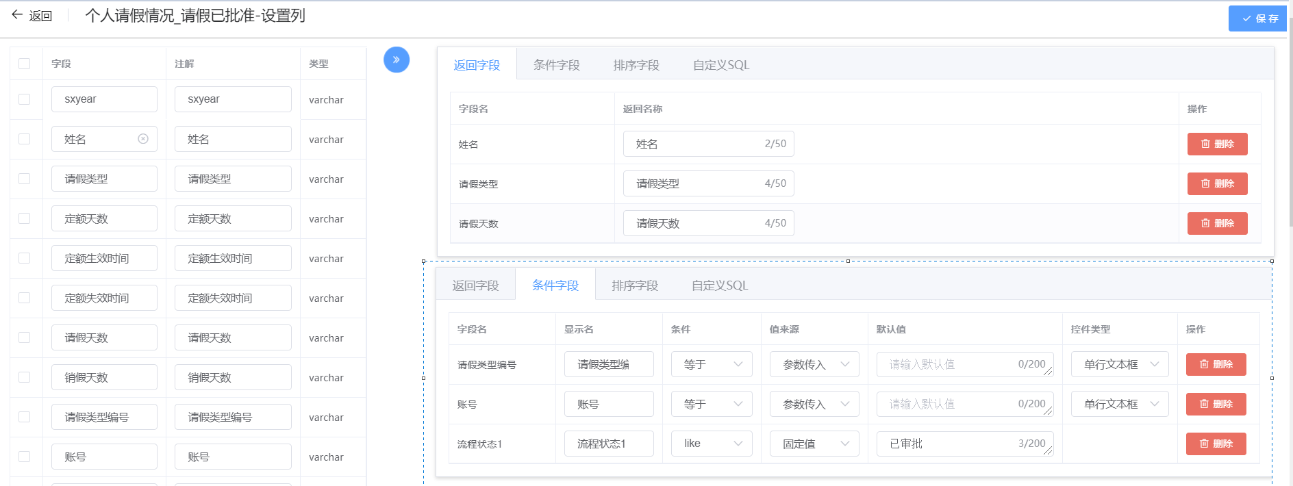
Task: Click the blue double-chevron transfer button
Action: click(396, 60)
